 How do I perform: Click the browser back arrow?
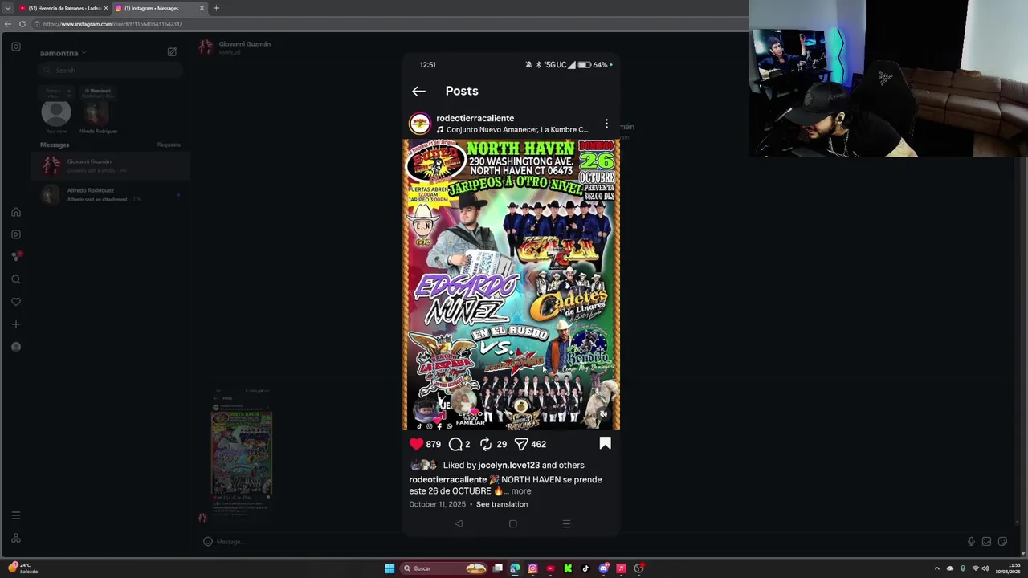pos(8,24)
